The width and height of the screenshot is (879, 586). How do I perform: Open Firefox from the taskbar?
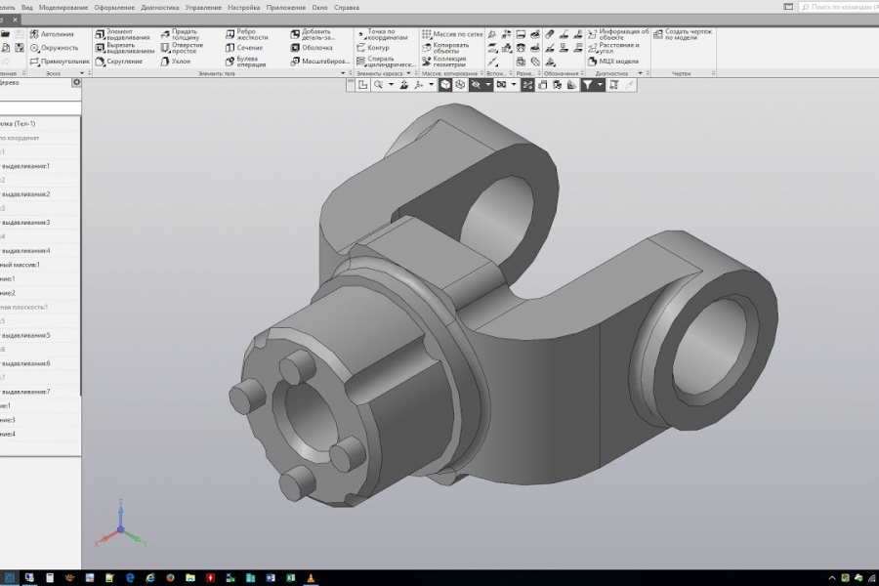170,577
